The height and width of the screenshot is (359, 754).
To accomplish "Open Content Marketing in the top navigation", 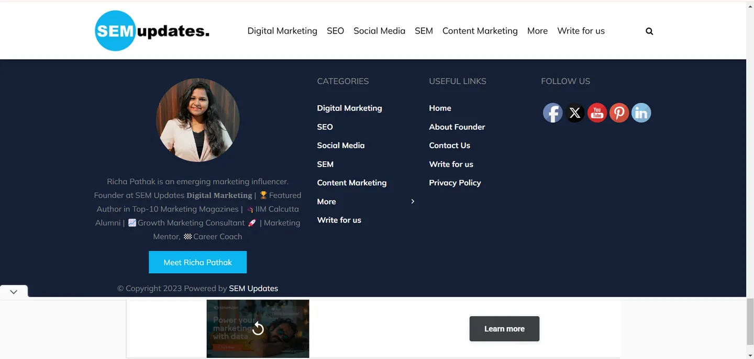I will 480,31.
